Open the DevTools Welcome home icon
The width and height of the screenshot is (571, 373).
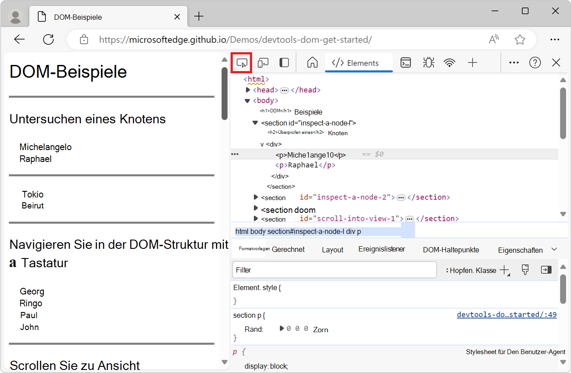tap(312, 63)
